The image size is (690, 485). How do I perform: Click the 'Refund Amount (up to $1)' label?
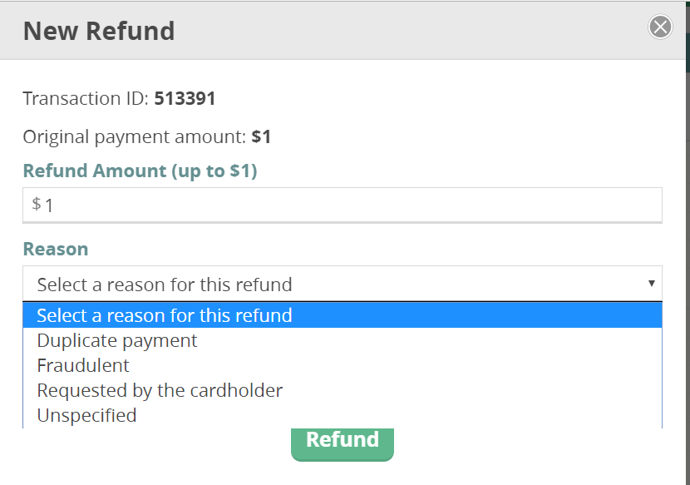click(x=140, y=171)
